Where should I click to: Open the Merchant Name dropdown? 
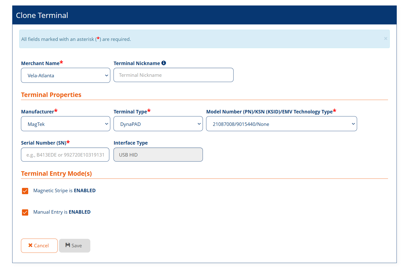coord(66,75)
